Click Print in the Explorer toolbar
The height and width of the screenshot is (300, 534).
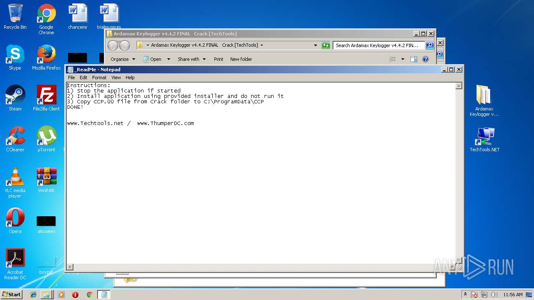click(x=219, y=59)
